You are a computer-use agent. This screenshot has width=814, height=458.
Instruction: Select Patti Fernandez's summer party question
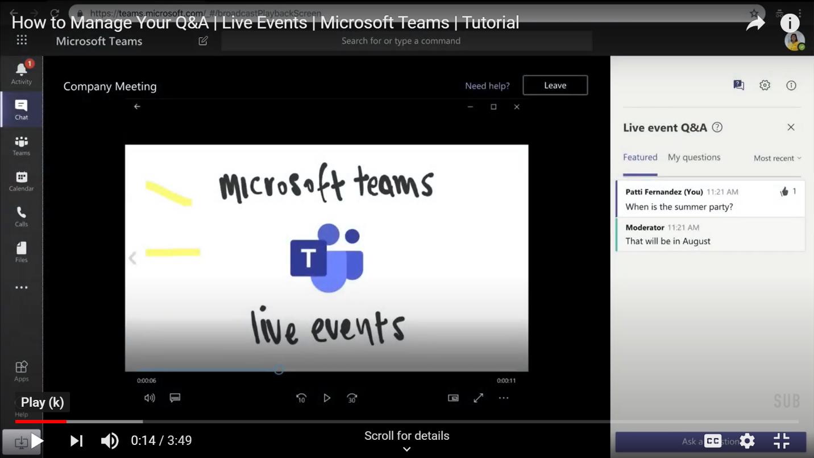click(x=710, y=199)
